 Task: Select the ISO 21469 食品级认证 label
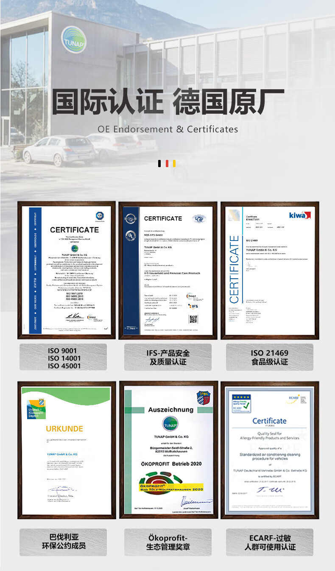pos(269,357)
